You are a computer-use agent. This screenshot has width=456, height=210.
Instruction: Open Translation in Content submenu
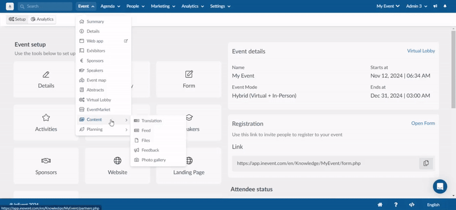pyautogui.click(x=158, y=121)
